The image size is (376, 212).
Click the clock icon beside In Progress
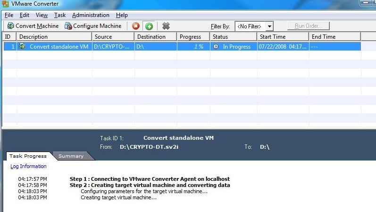point(216,47)
